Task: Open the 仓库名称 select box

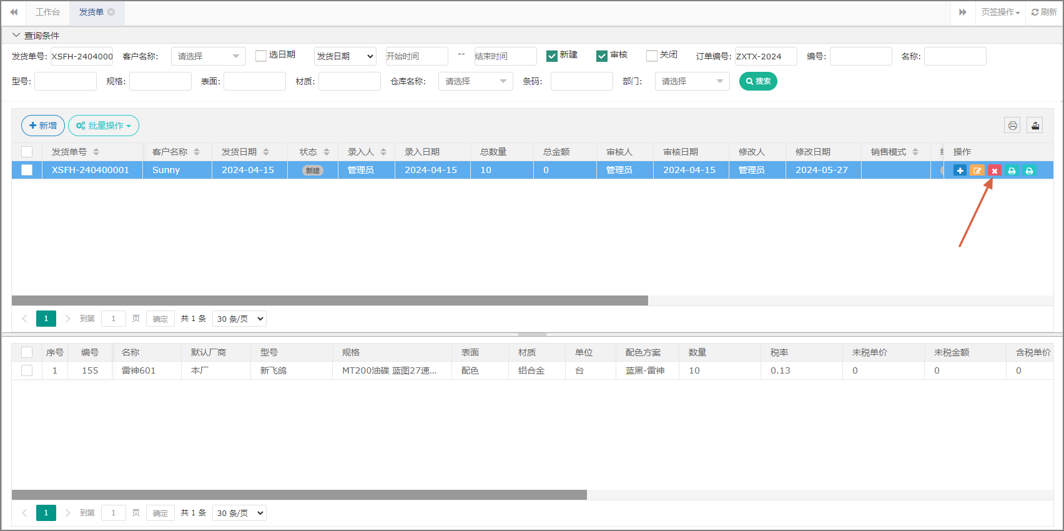Action: pos(475,81)
